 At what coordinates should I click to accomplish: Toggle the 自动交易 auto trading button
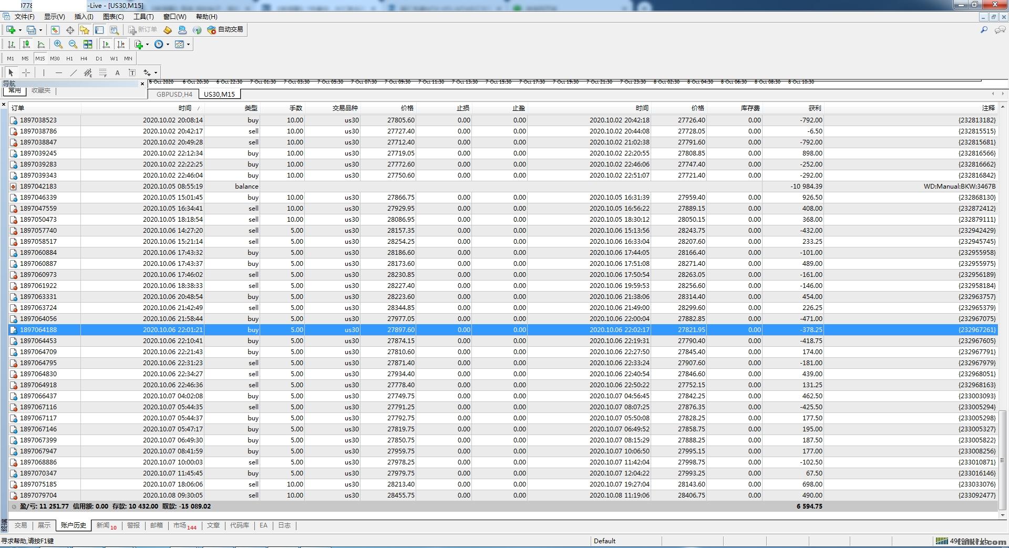click(x=225, y=30)
